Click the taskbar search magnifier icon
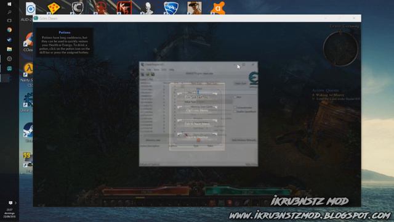Screen dimensions: 394x222 point(9,12)
